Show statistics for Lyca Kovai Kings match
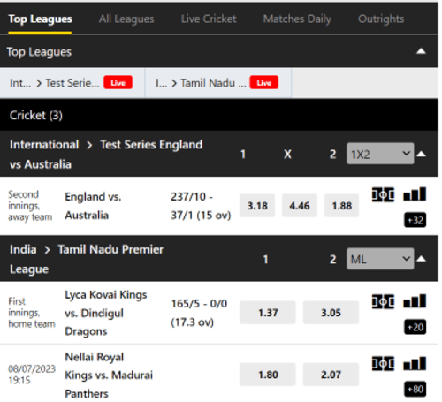This screenshot has width=442, height=402. (415, 301)
